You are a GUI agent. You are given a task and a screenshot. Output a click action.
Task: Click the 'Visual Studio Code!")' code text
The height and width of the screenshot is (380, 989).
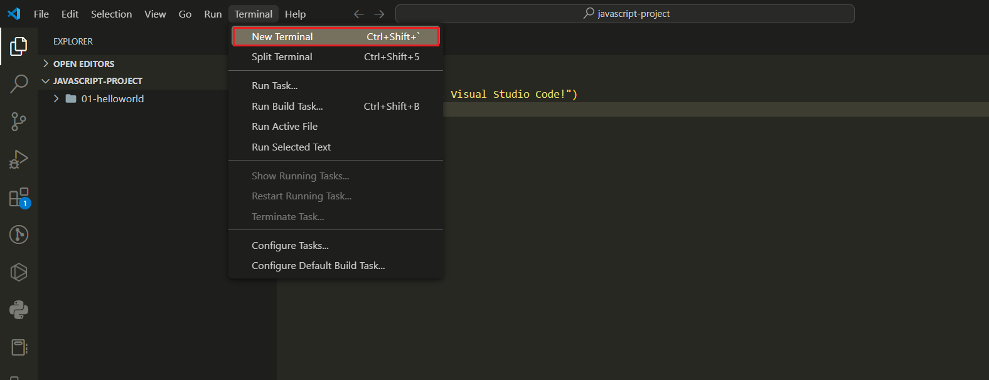click(x=514, y=94)
